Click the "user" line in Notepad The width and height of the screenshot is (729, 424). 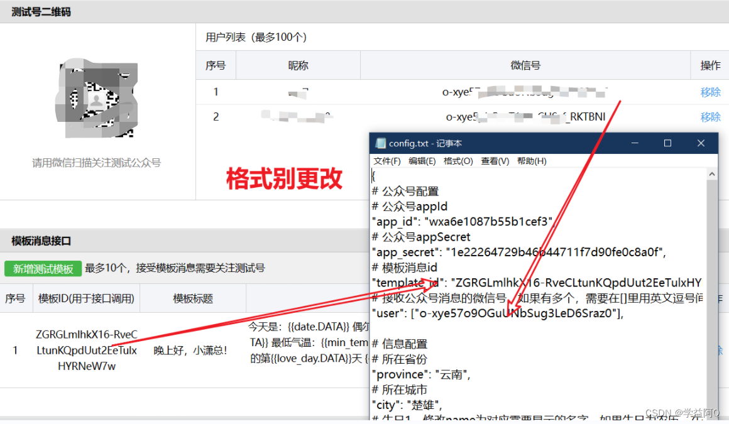(498, 313)
